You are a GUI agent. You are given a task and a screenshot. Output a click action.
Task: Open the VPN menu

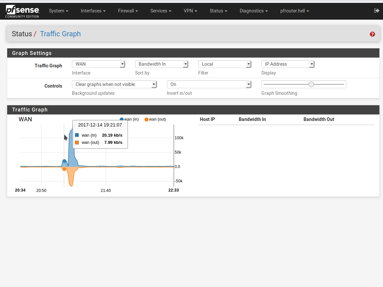[190, 11]
